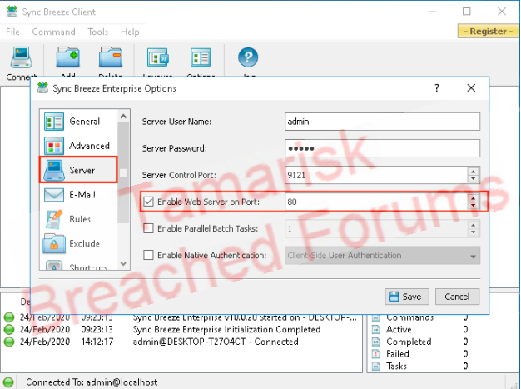Viewport: 521px width, 389px height.
Task: Select the Advanced options category
Action: 78,146
